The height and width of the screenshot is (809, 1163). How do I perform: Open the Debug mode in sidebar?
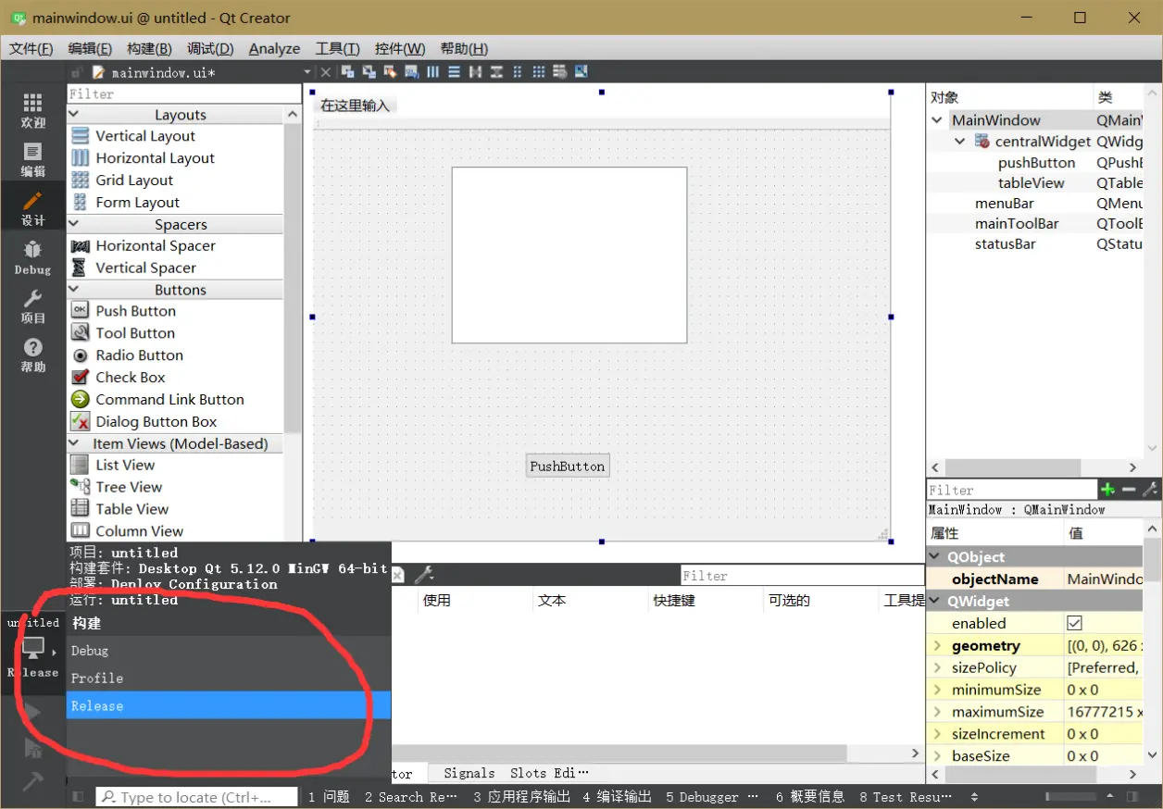[32, 257]
